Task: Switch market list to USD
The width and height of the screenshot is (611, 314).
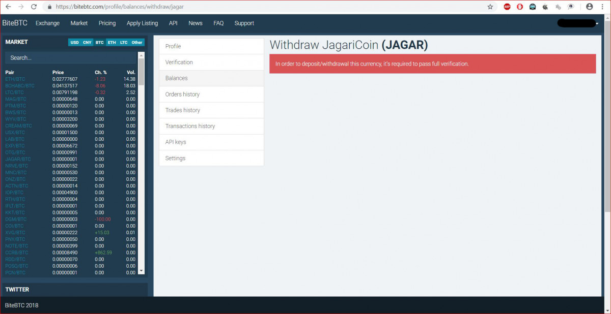Action: pos(74,42)
